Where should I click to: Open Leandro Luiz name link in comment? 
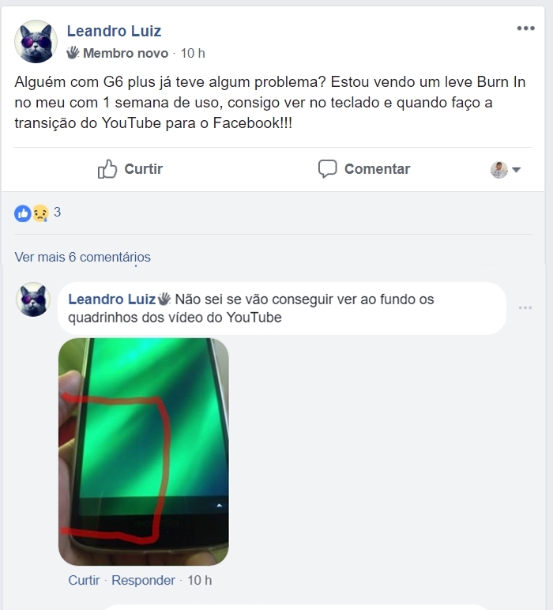click(112, 299)
